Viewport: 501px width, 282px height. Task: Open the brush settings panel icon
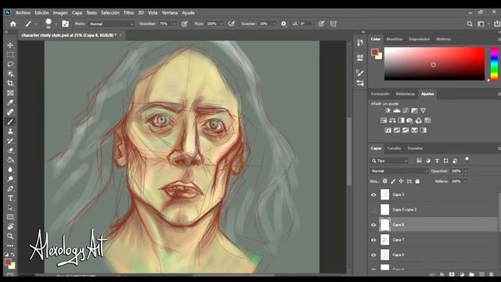[x=66, y=23]
